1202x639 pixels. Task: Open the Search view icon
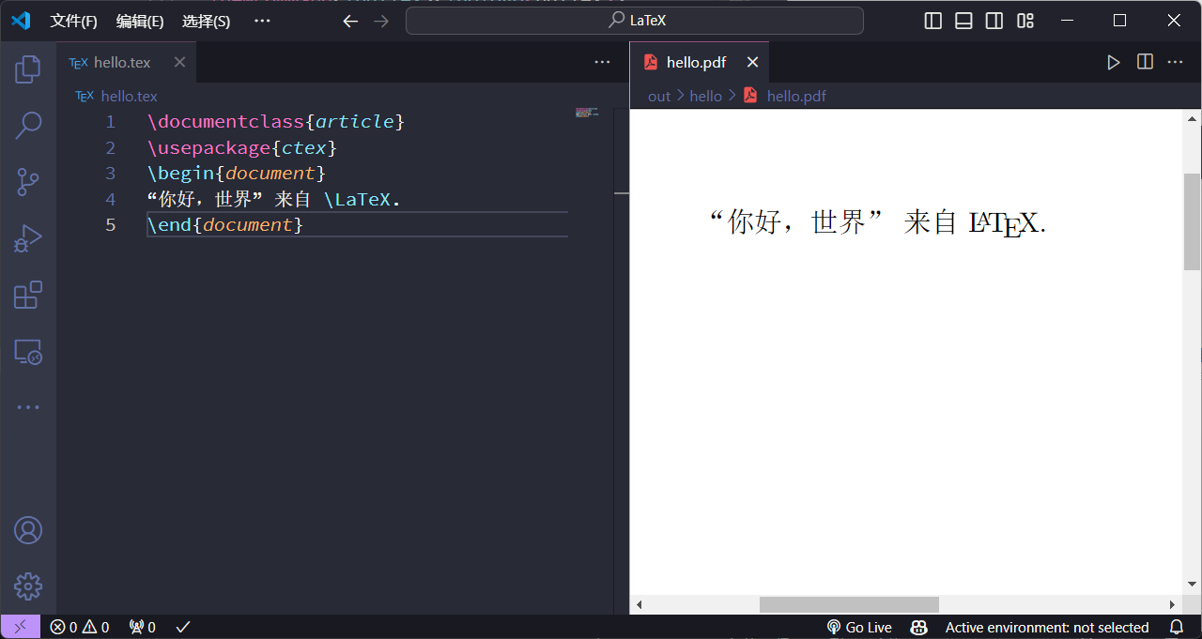28,125
